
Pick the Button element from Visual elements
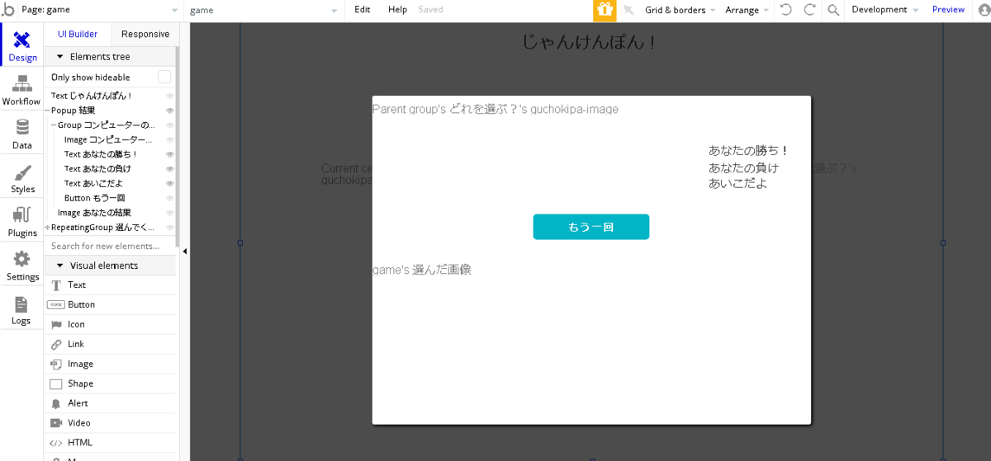coord(111,304)
